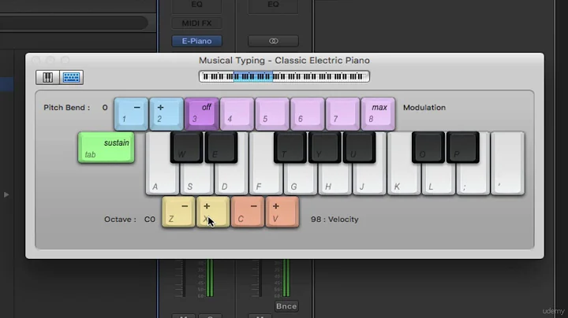Open the E-Piano instrument slot

click(x=196, y=41)
